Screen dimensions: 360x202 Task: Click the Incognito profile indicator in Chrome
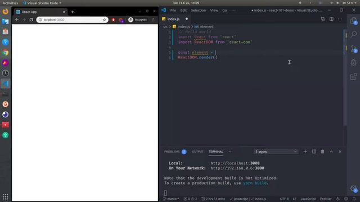pyautogui.click(x=138, y=20)
